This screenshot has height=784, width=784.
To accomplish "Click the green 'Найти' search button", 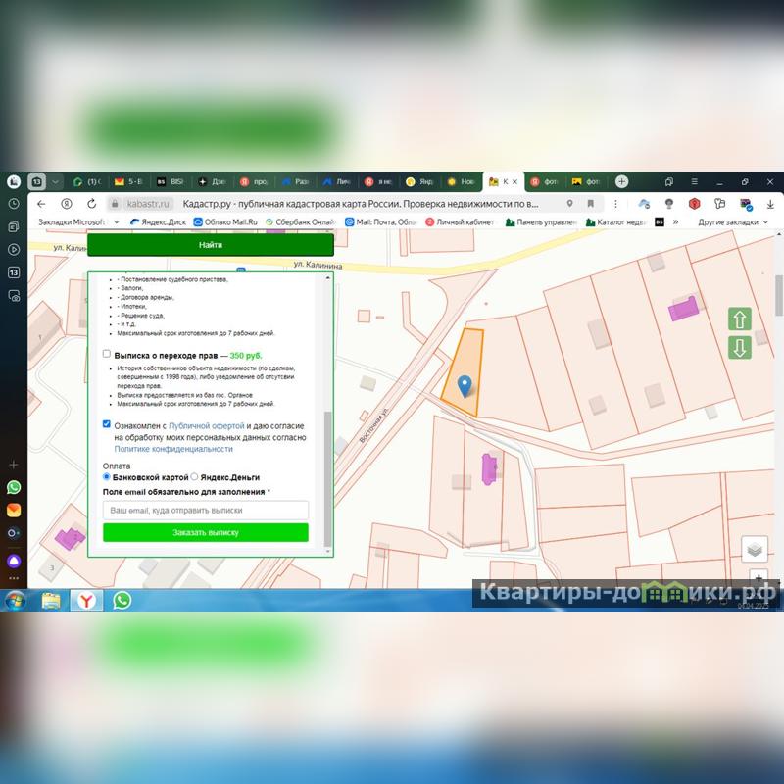I will [210, 245].
